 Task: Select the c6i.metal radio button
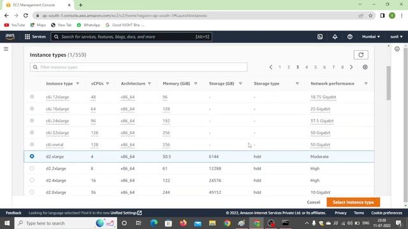tap(32, 144)
